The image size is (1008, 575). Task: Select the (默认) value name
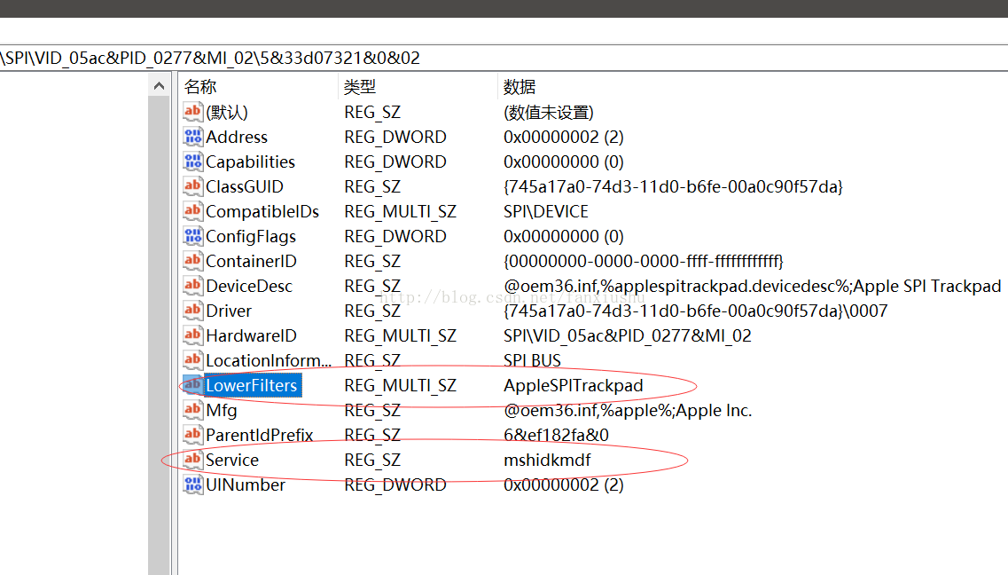[x=227, y=113]
